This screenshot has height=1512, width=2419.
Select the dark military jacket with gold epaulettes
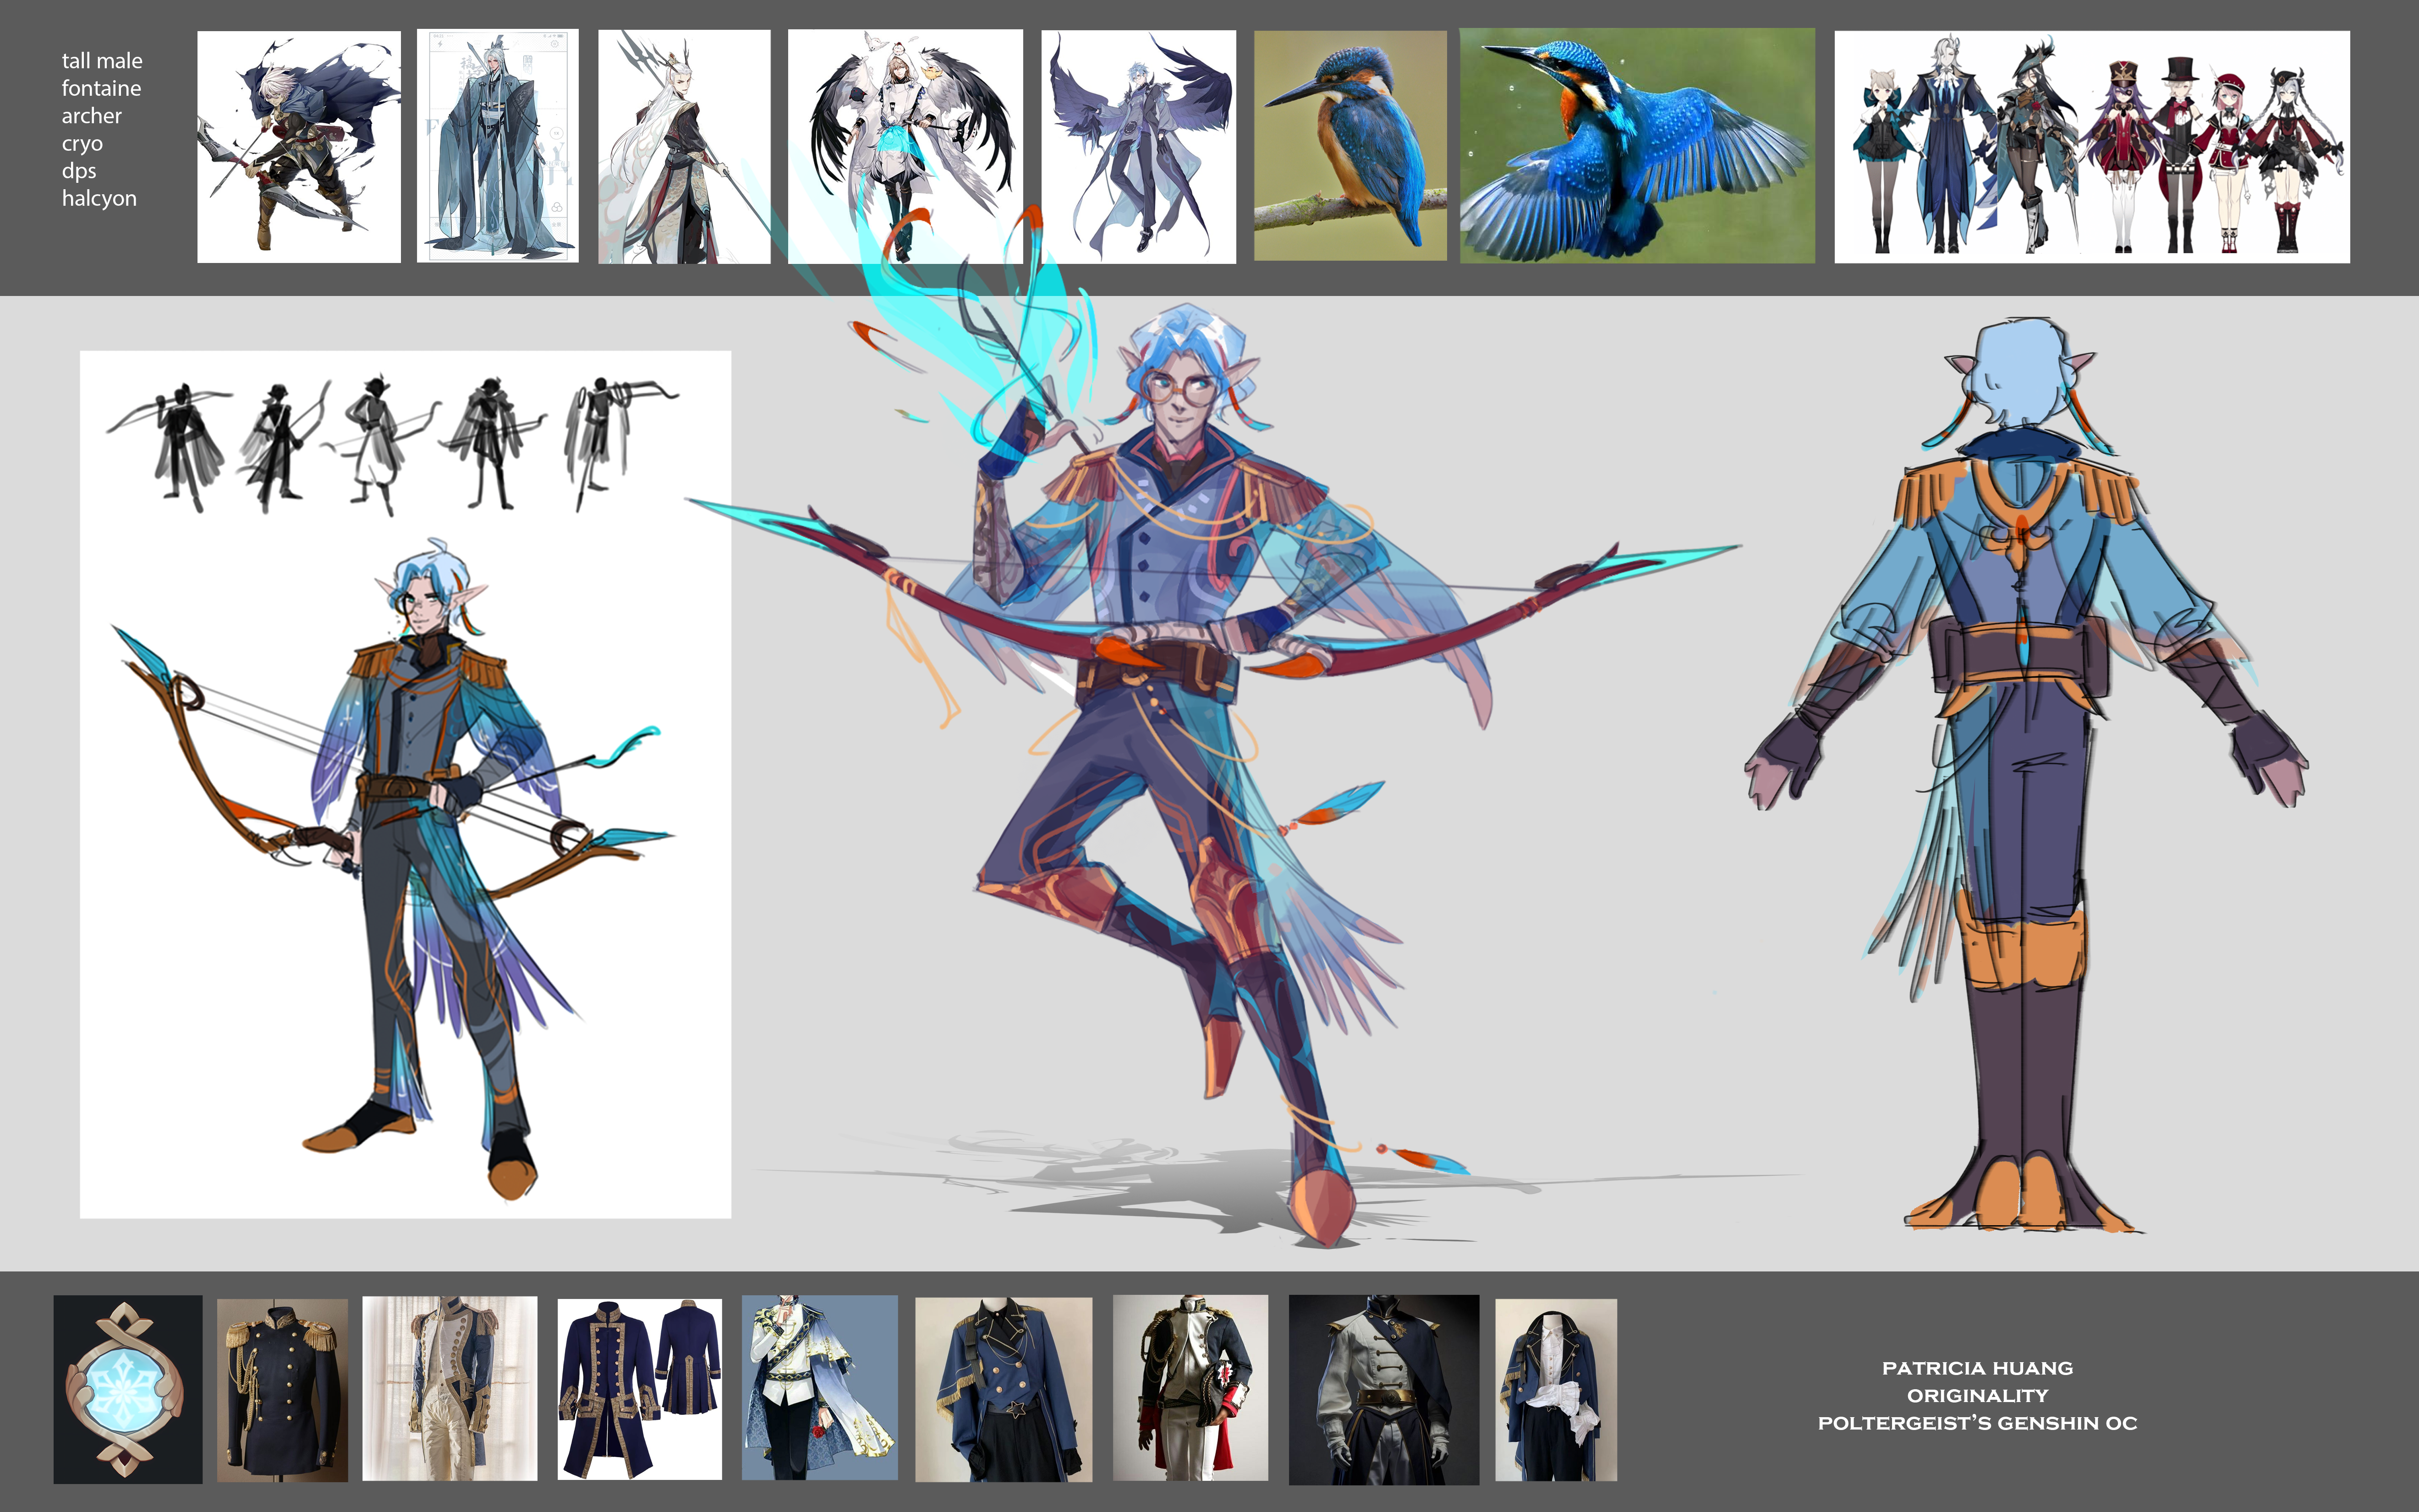[x=282, y=1390]
